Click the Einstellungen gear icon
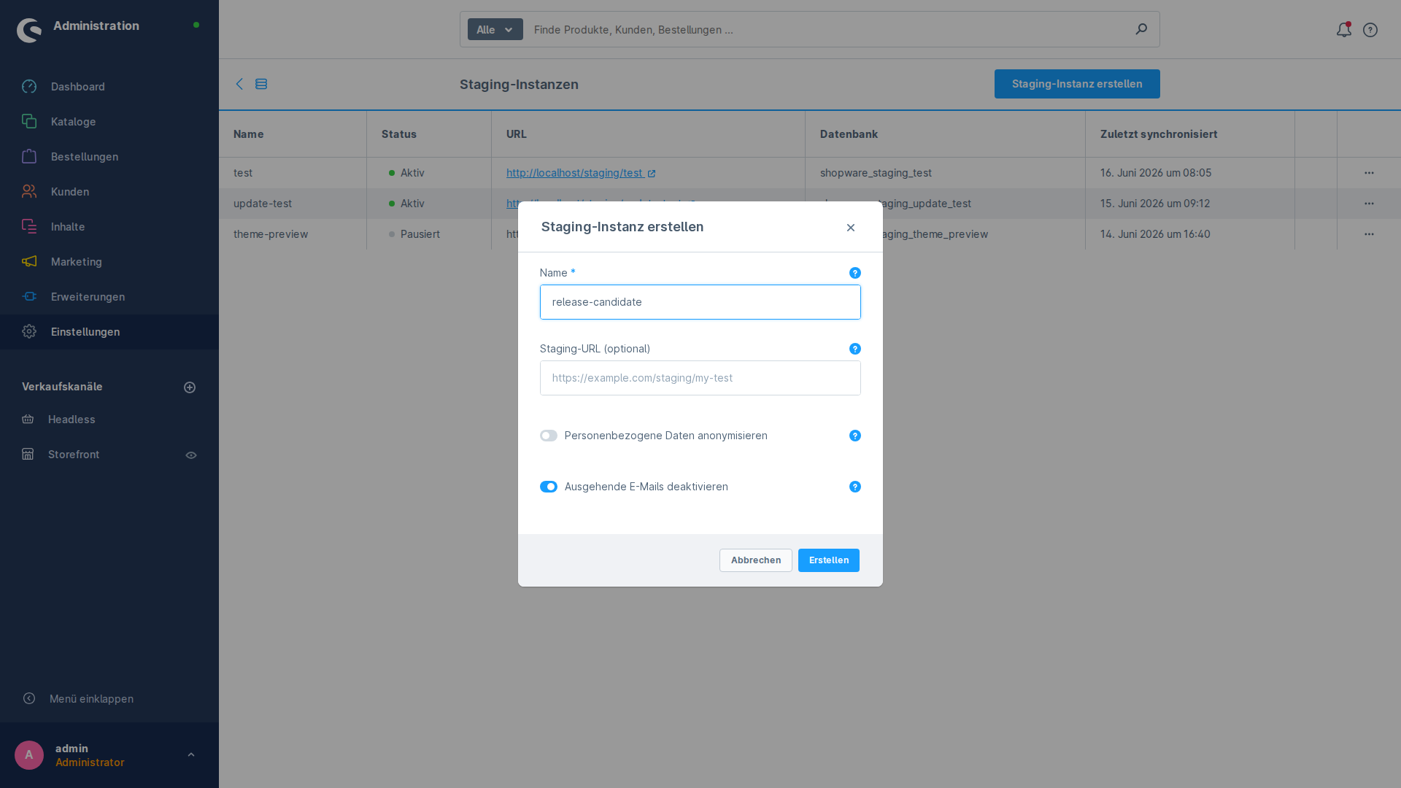1401x788 pixels. (x=29, y=332)
